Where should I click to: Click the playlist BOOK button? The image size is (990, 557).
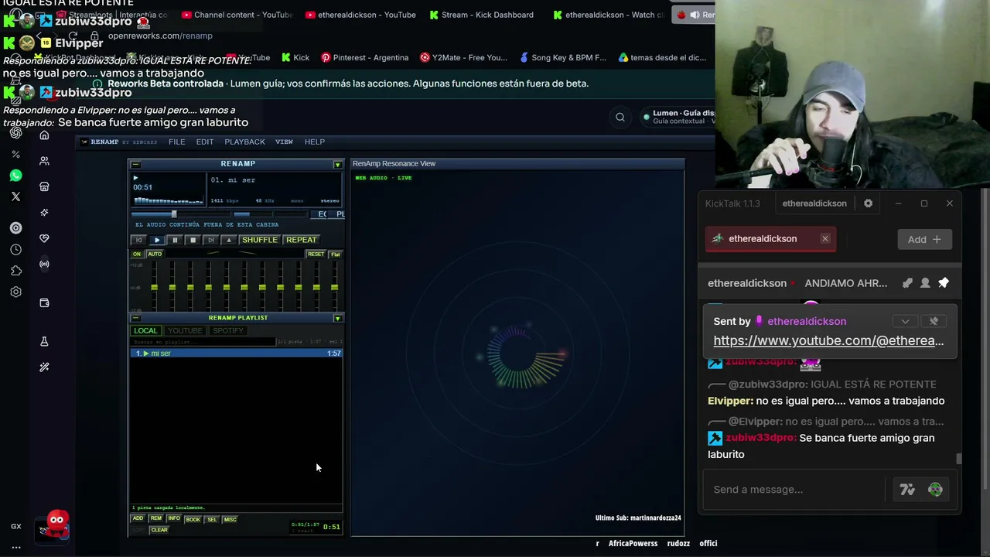tap(193, 519)
